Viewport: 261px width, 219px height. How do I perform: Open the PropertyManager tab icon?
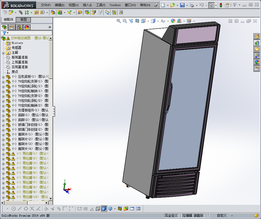[x=12, y=27]
